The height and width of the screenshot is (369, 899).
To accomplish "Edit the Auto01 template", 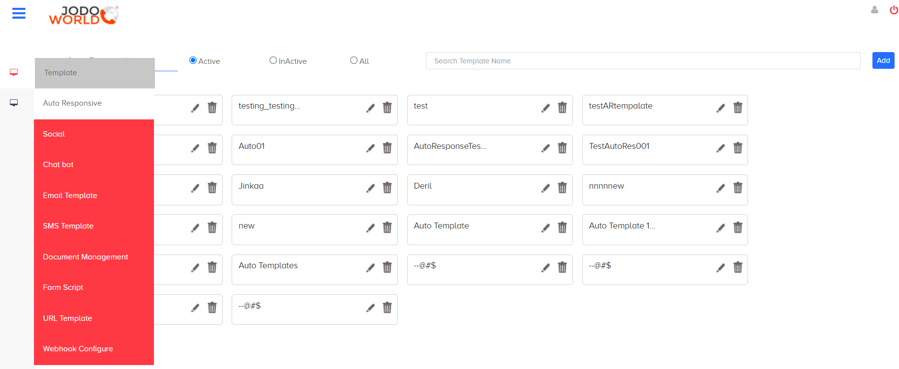I will [x=370, y=148].
